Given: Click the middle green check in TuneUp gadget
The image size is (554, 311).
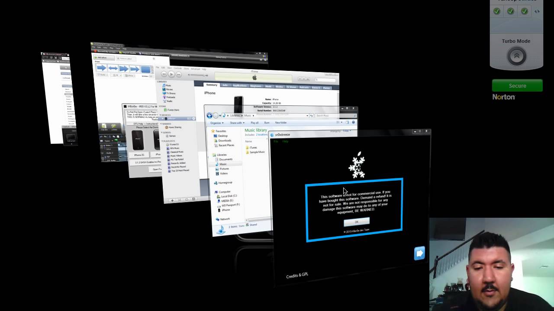Looking at the screenshot, I should pos(511,11).
